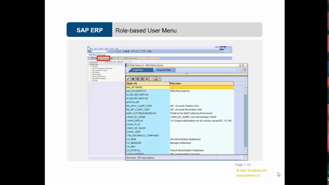Image resolution: width=329 pixels, height=185 pixels.
Task: Open the tab list icon beside tab arrows
Action: pyautogui.click(x=244, y=70)
